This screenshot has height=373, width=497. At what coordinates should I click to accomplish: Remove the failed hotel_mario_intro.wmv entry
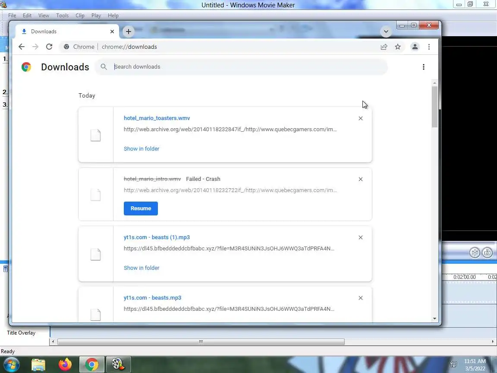(x=360, y=179)
